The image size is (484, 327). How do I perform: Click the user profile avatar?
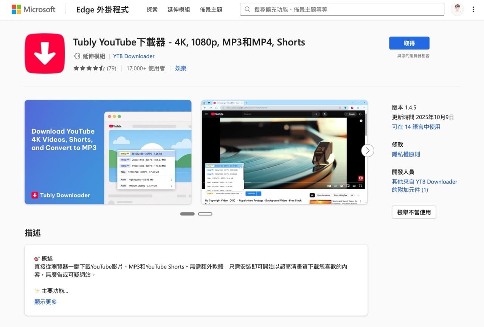(457, 9)
